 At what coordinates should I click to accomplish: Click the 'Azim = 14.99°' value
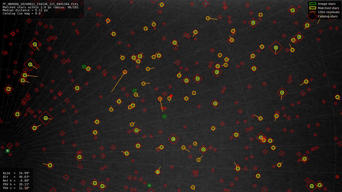click(x=16, y=173)
